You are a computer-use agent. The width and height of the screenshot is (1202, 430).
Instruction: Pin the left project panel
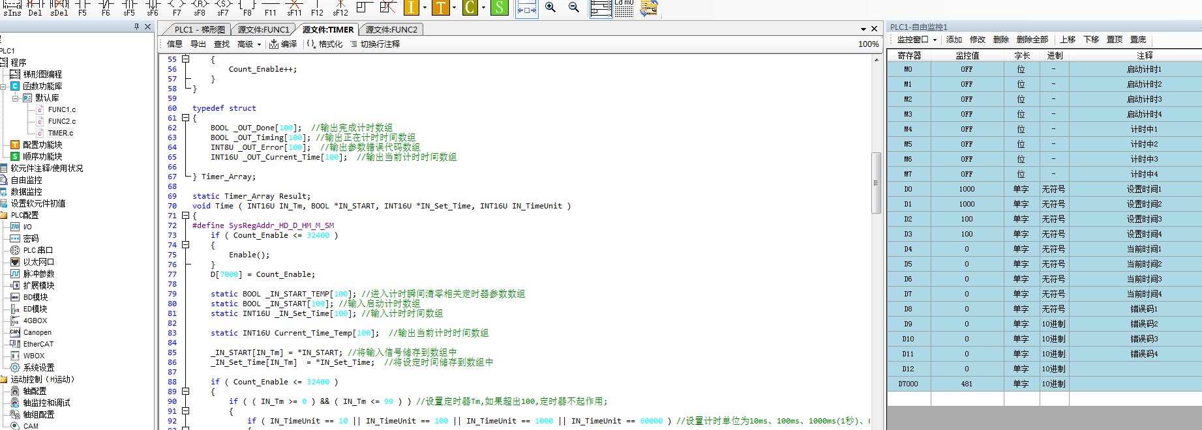click(x=136, y=27)
